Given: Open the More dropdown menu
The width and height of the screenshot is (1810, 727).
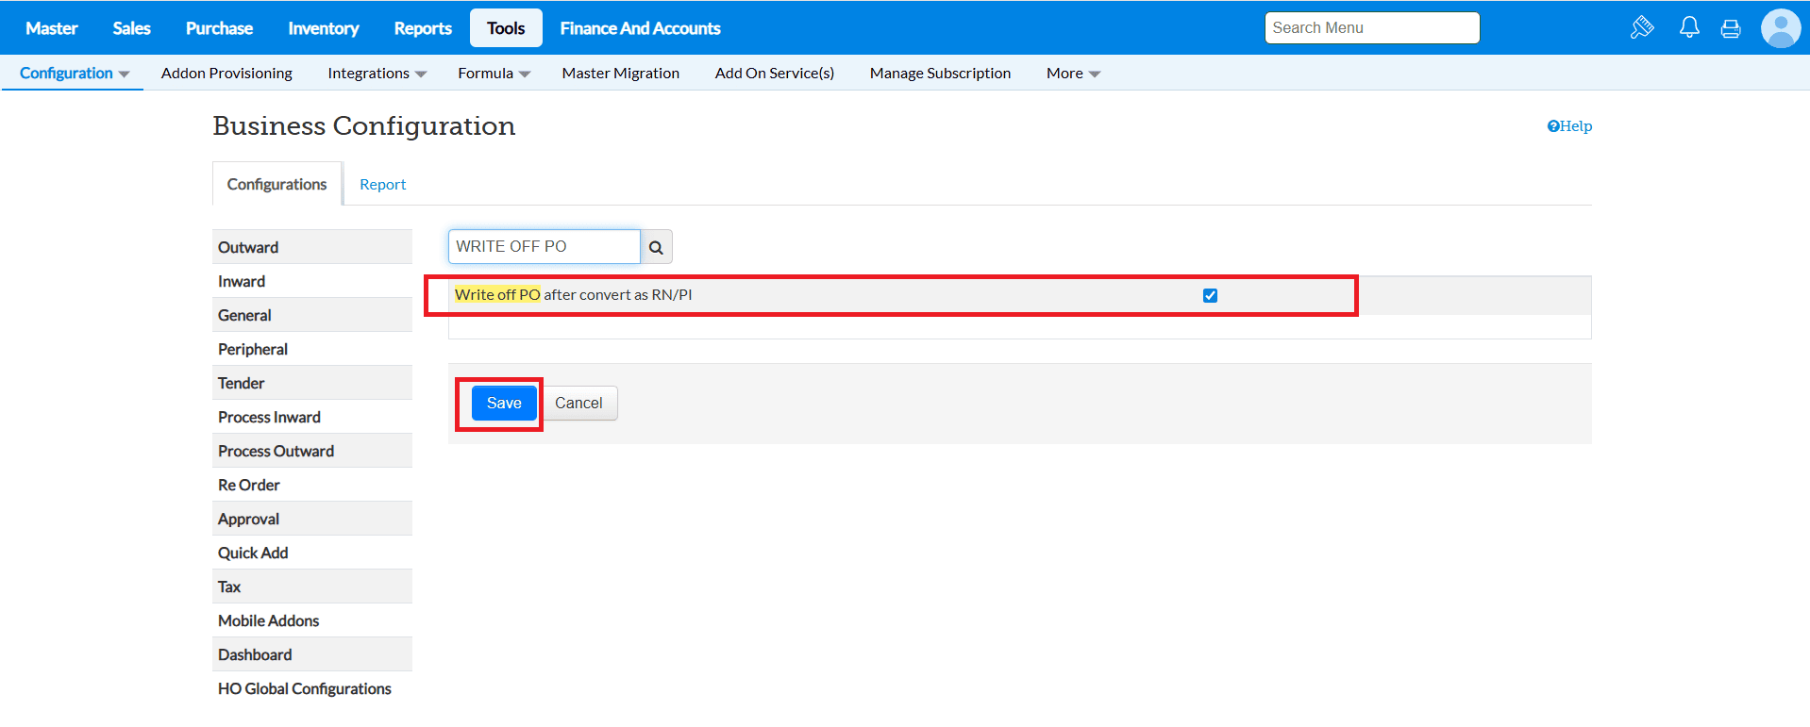Looking at the screenshot, I should 1073,74.
